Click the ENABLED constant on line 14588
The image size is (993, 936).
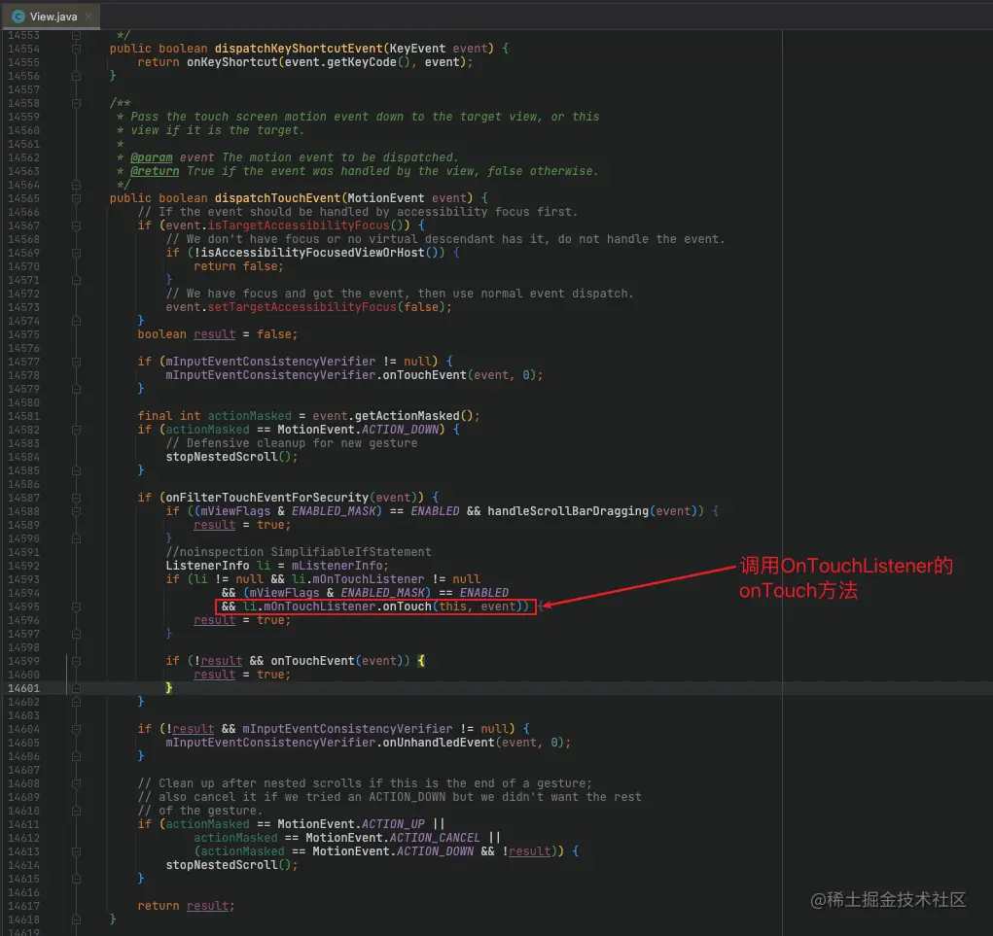click(x=435, y=511)
